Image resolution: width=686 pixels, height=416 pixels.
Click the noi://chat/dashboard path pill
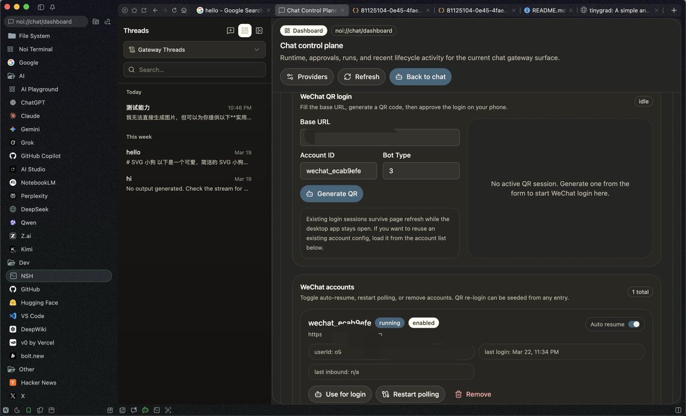coord(364,31)
